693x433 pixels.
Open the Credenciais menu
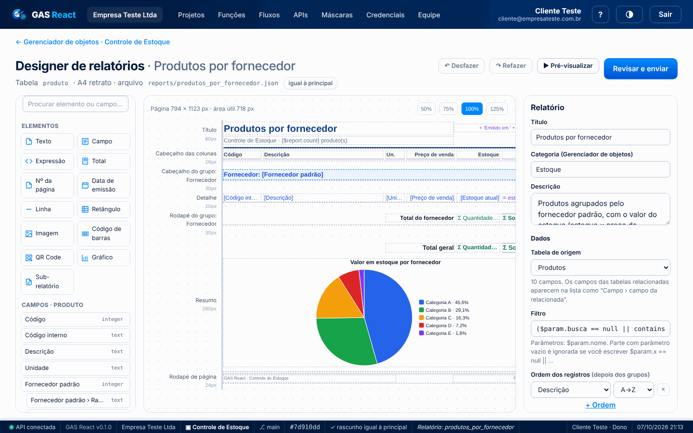coord(385,15)
